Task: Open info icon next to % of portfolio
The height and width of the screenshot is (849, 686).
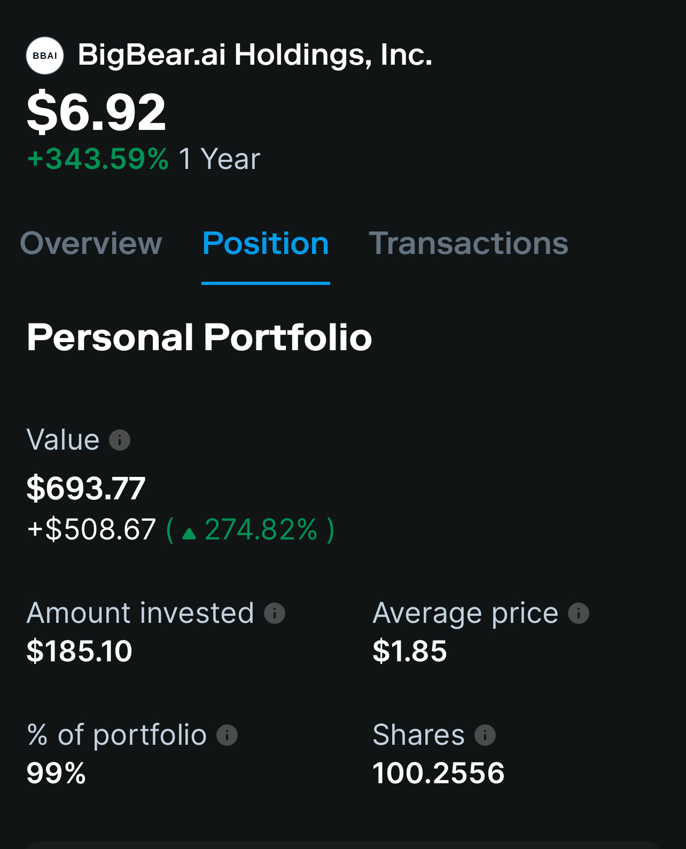Action: tap(227, 735)
